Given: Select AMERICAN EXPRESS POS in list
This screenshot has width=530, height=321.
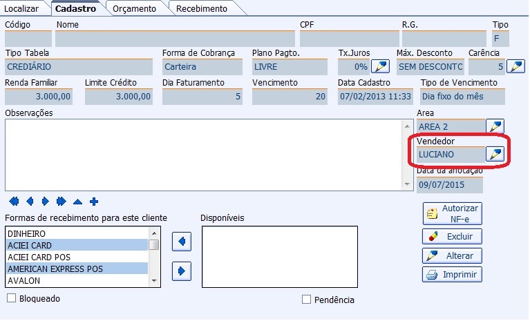Looking at the screenshot, I should pyautogui.click(x=76, y=268).
